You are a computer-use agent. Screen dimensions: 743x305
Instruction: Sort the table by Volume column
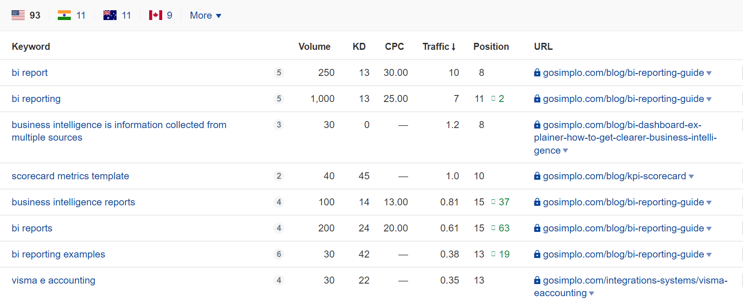tap(315, 47)
